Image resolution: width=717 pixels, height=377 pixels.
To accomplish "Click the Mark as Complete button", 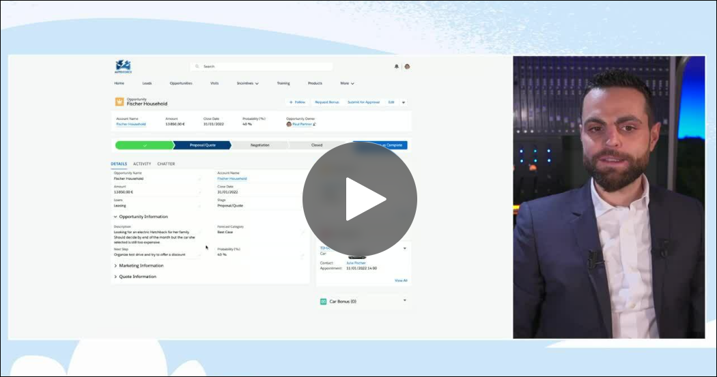I will coord(380,145).
